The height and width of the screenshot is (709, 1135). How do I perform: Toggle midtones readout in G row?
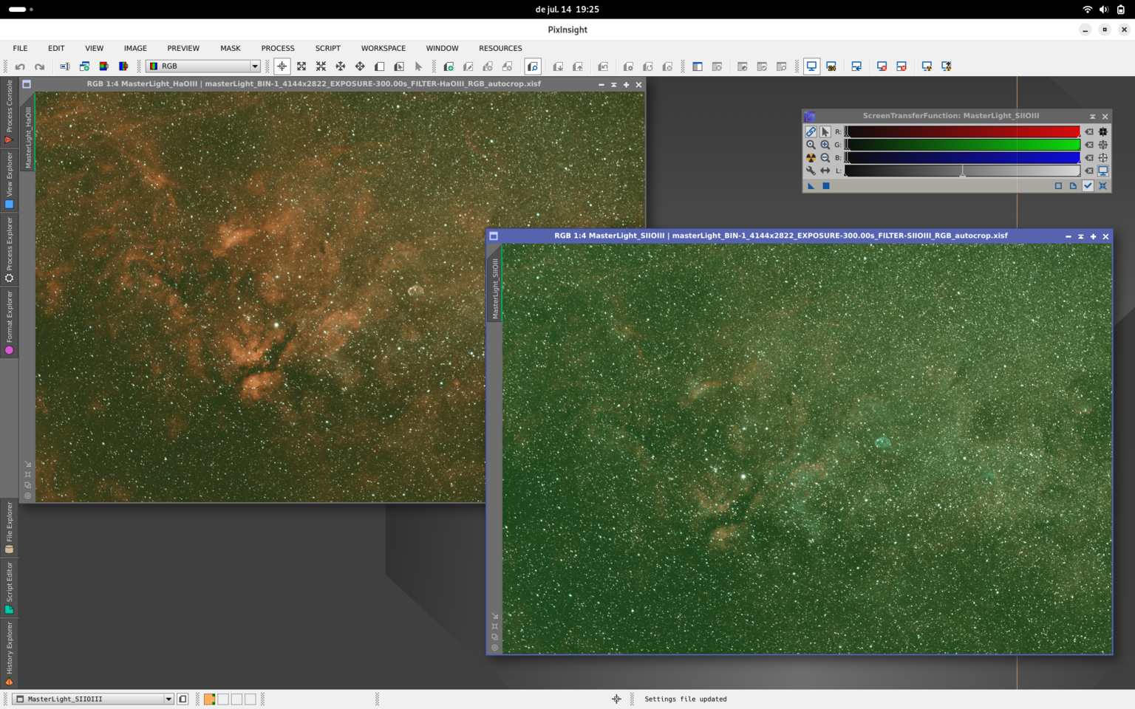[x=1103, y=145]
